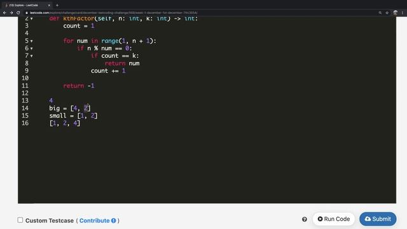
Task: Open the browser zoom magnifier icon
Action: click(380, 13)
